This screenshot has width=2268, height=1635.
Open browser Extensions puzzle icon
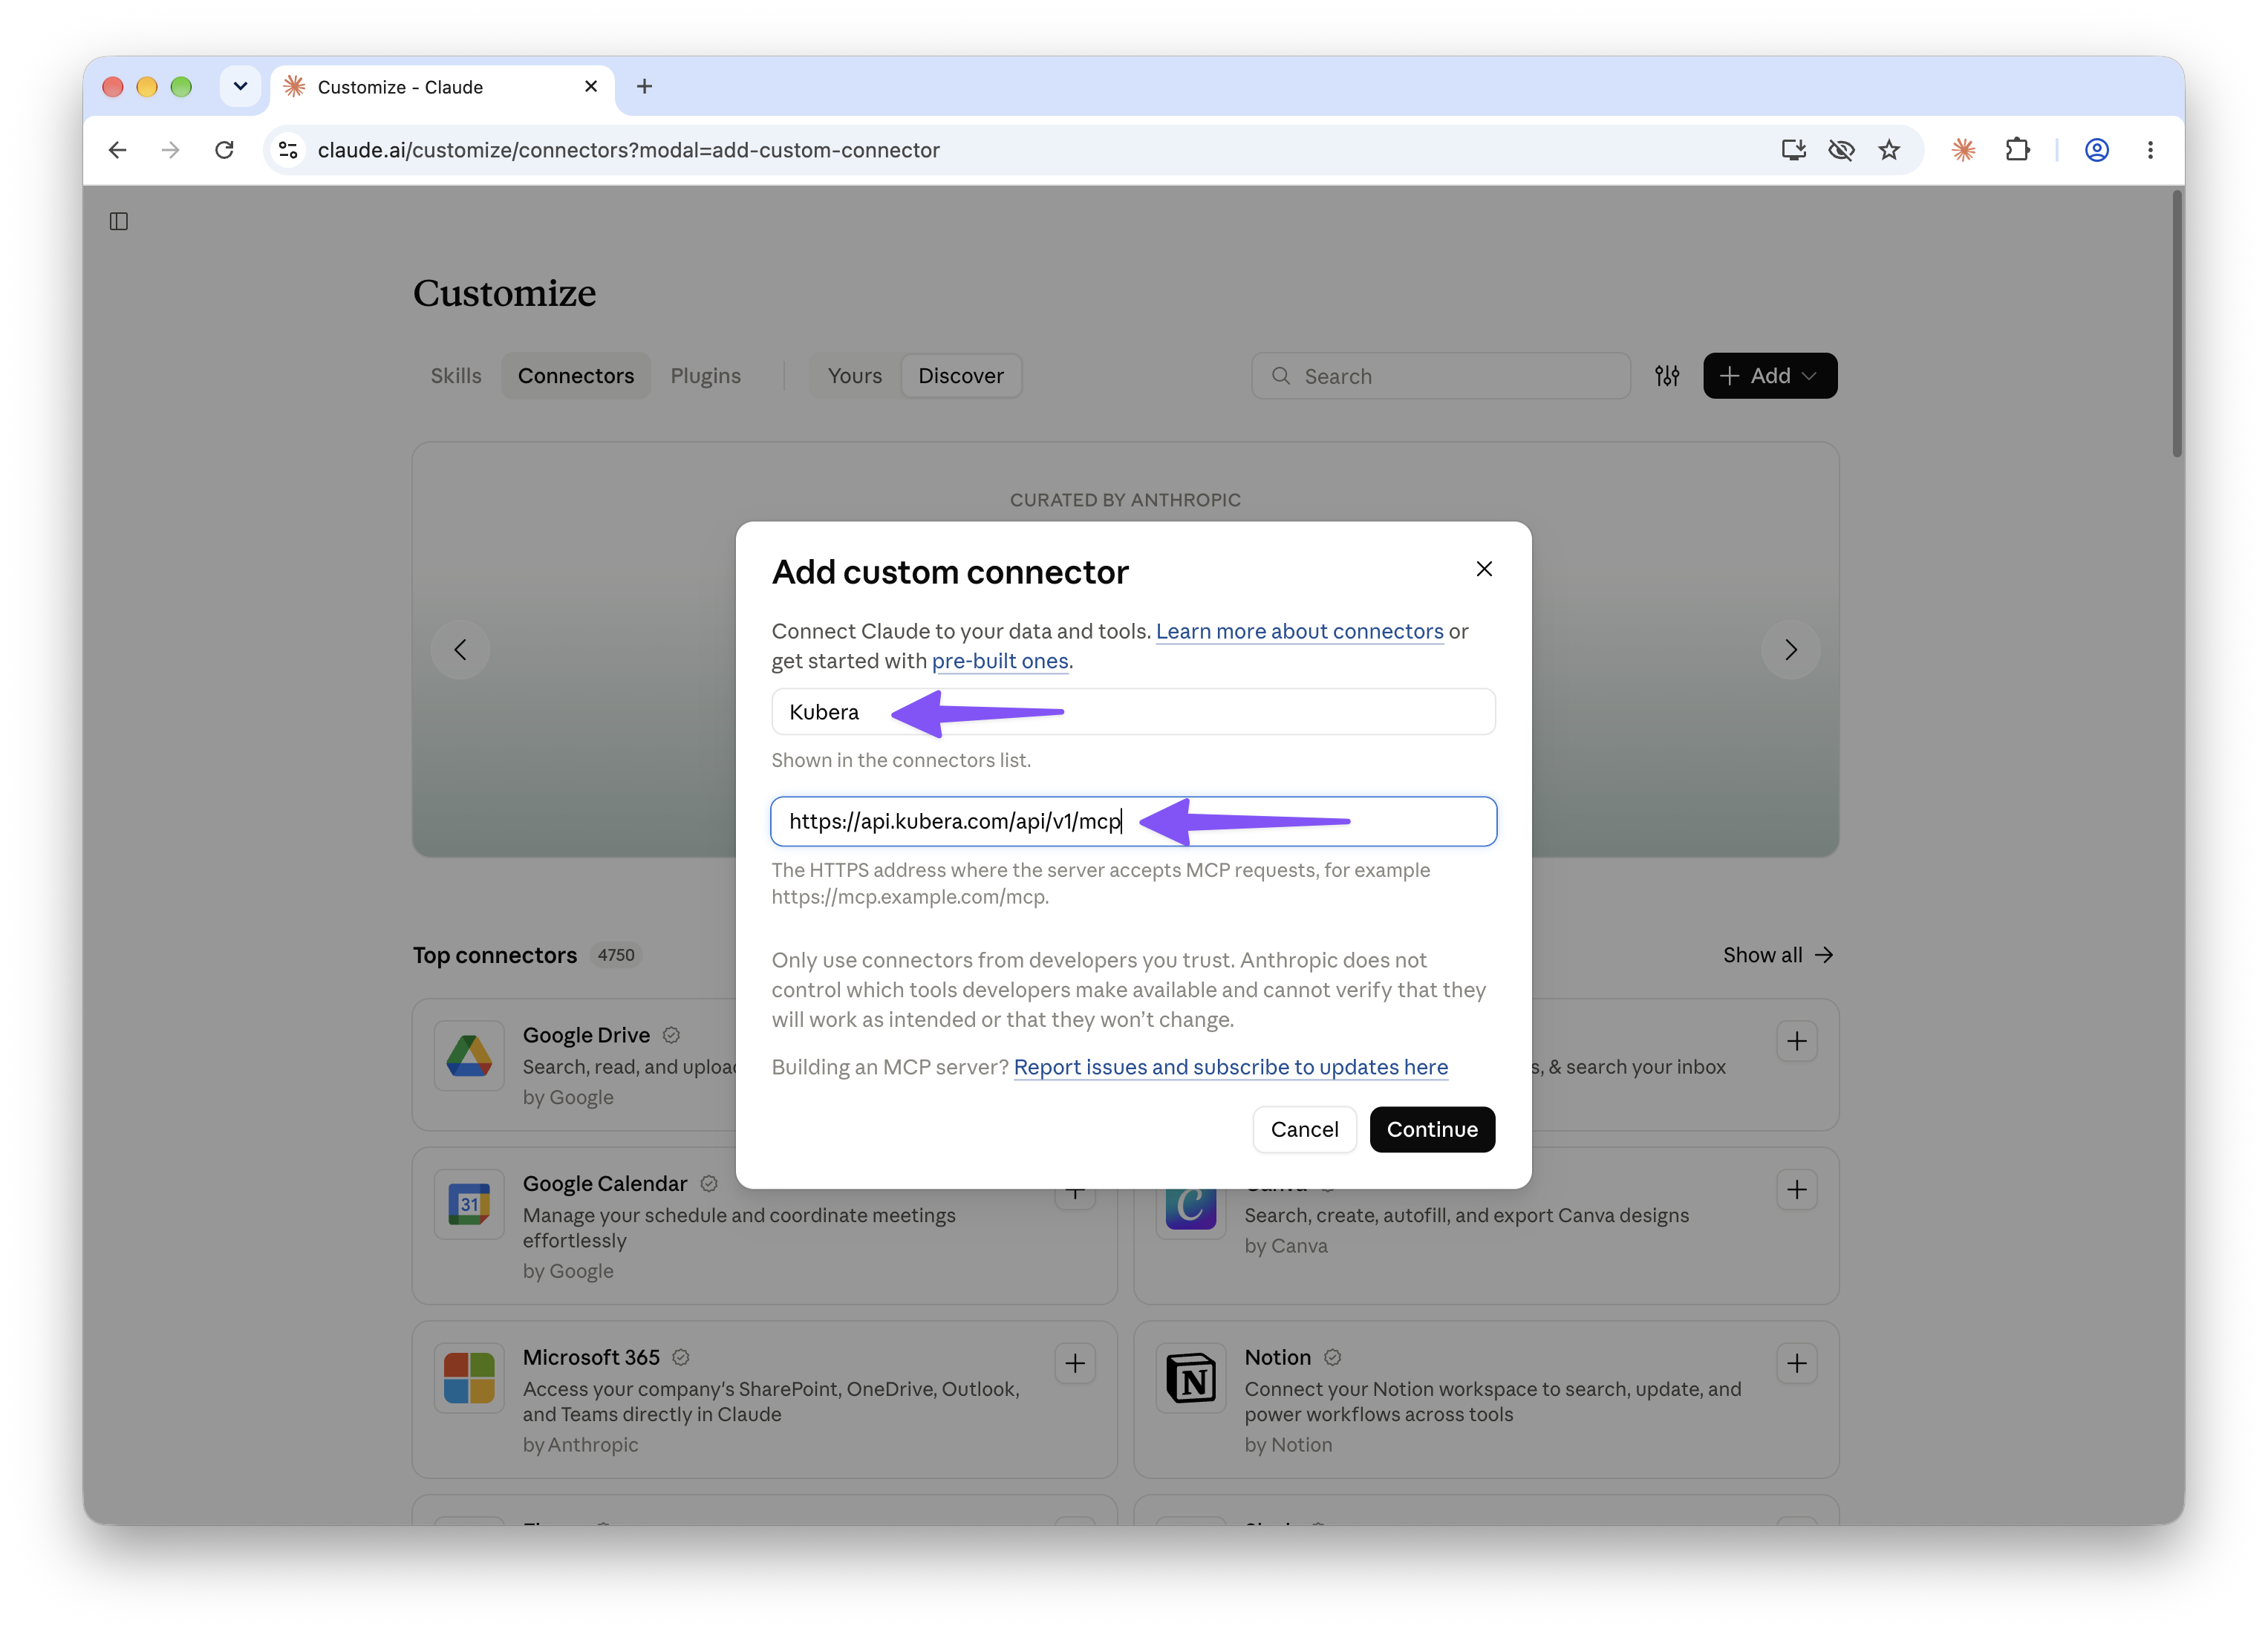(x=2017, y=150)
